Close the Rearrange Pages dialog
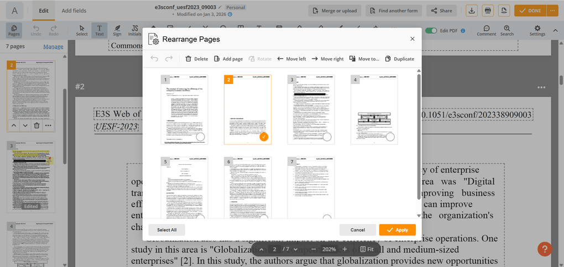 (412, 39)
